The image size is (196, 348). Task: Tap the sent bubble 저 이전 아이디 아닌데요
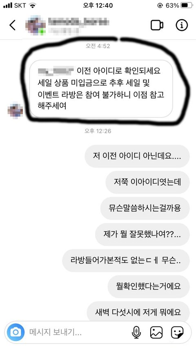137,156
